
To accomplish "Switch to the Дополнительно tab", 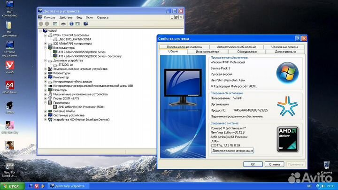I will pos(285,52).
